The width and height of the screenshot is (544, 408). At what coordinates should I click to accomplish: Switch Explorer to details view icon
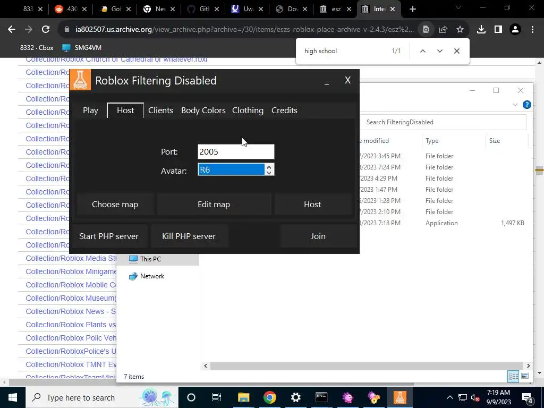click(x=513, y=376)
